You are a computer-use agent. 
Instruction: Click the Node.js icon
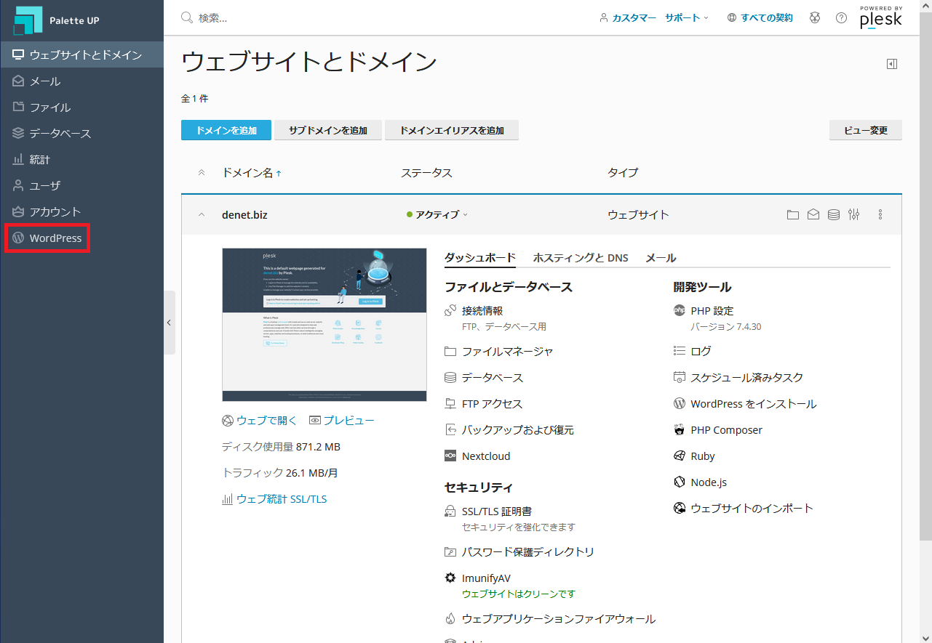coord(680,482)
